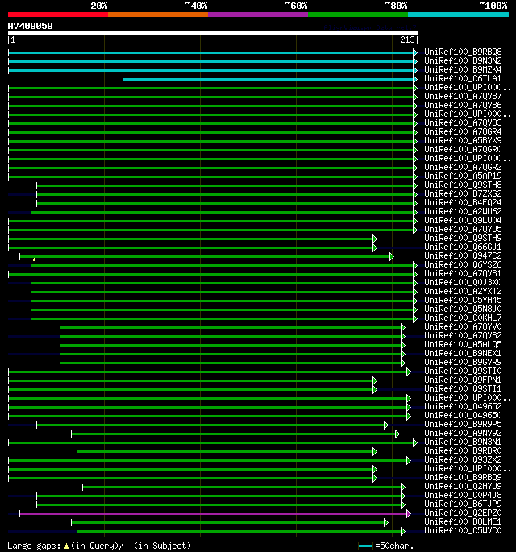Click the UniRef100_Q2HYU9 label
Viewport: 516px width, 552px height.
tap(463, 486)
